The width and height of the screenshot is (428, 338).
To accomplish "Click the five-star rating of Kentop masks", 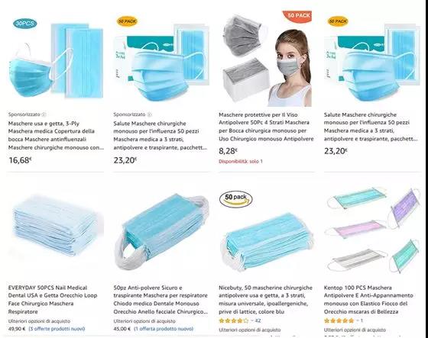I will pyautogui.click(x=339, y=320).
